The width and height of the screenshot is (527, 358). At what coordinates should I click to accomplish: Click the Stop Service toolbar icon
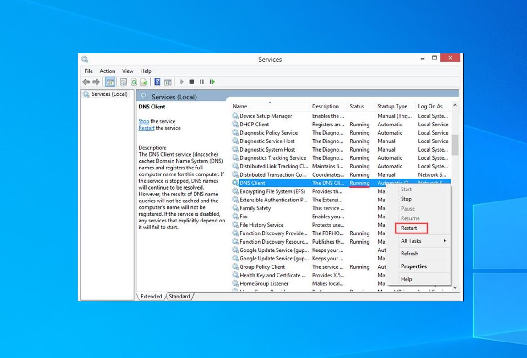192,82
